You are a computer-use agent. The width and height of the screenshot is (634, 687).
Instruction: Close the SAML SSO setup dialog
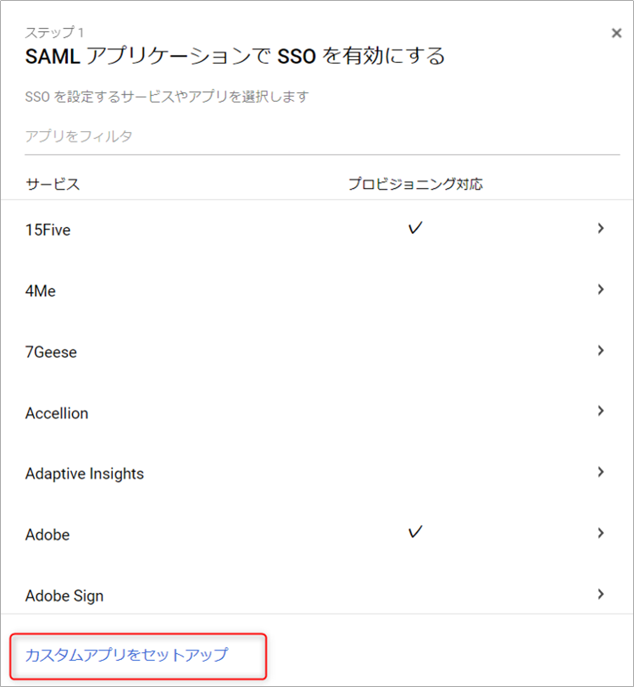[616, 33]
